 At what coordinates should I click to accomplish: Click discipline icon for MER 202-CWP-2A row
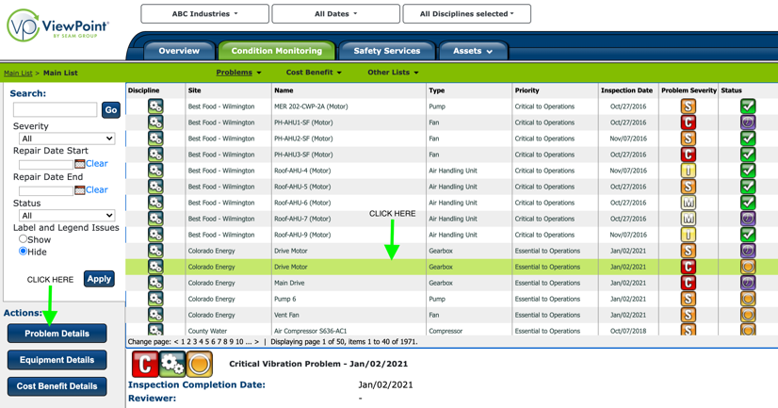pyautogui.click(x=155, y=106)
